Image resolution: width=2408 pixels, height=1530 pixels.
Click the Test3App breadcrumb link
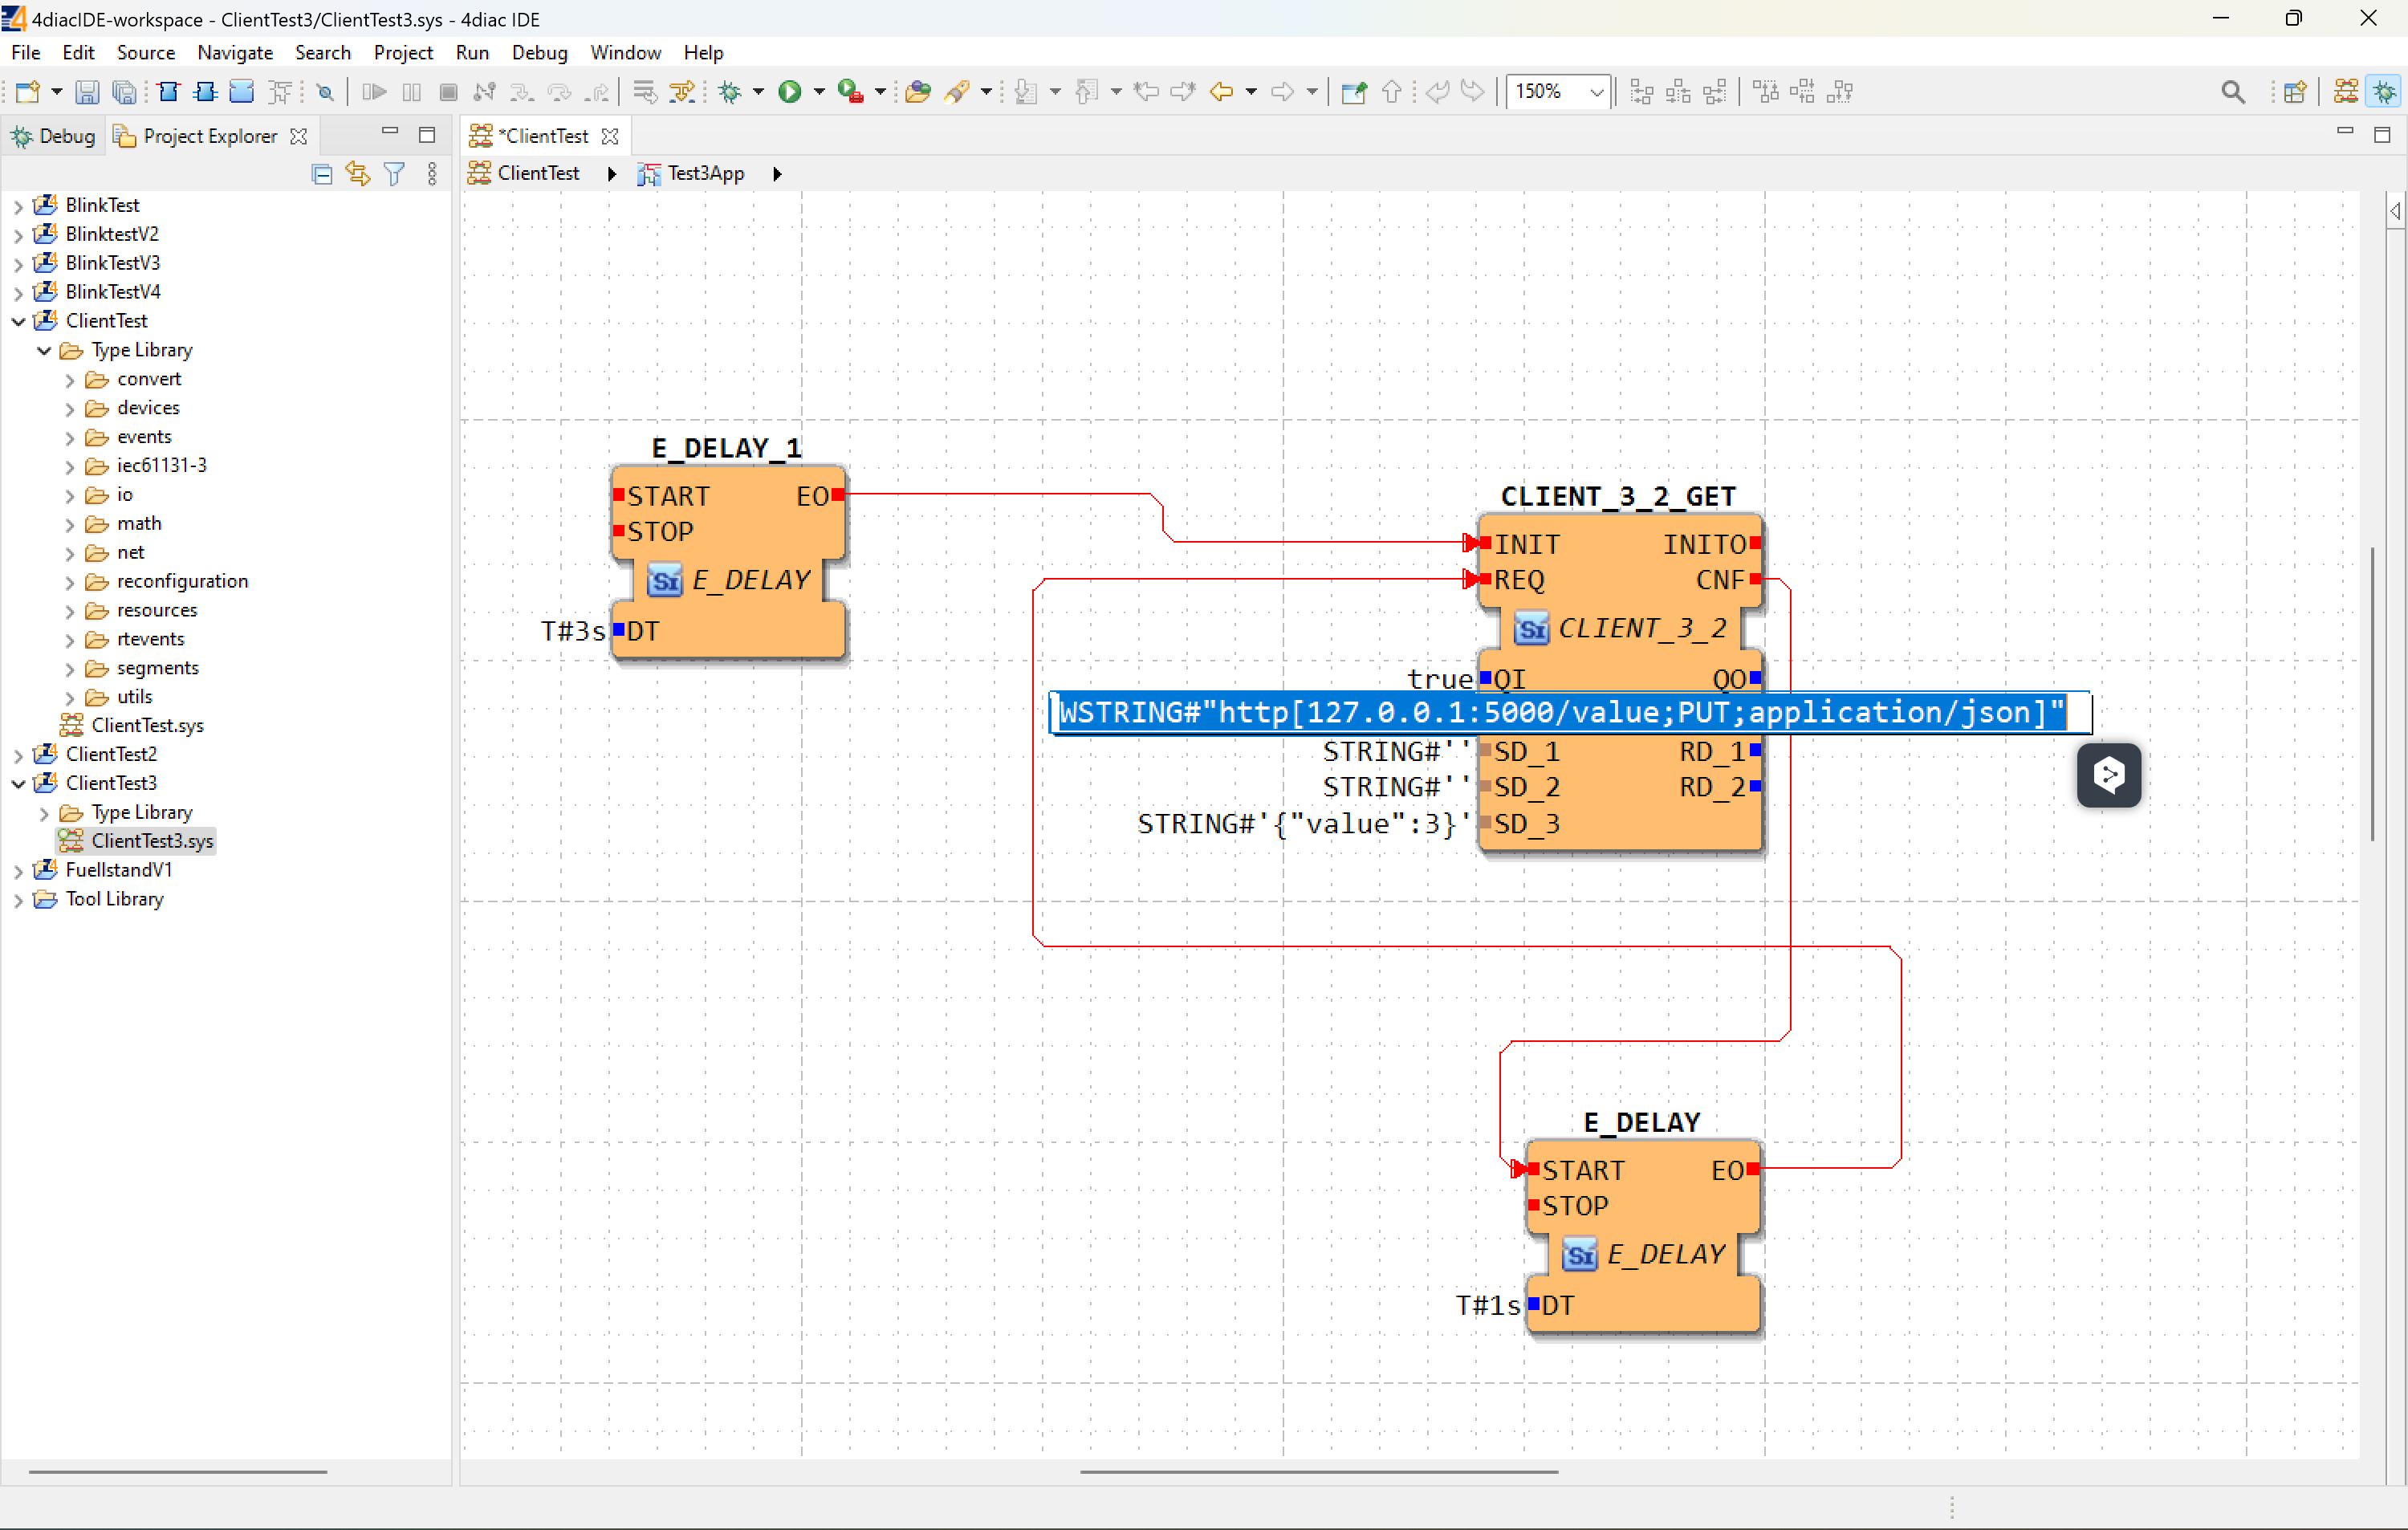click(705, 174)
